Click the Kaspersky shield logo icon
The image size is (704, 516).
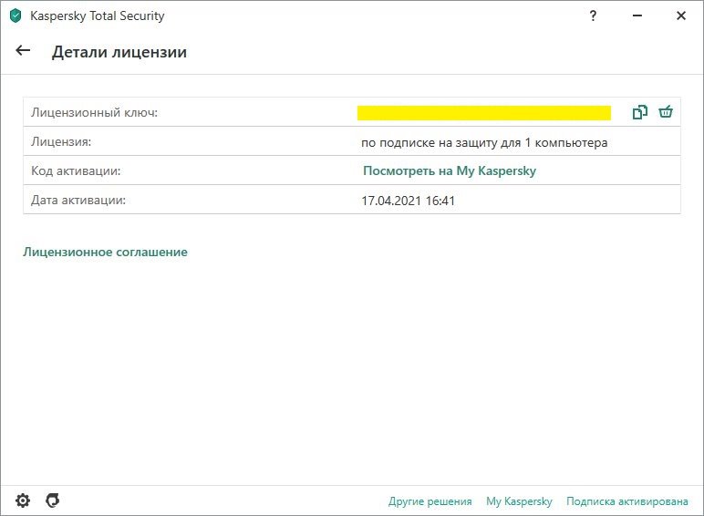[16, 15]
